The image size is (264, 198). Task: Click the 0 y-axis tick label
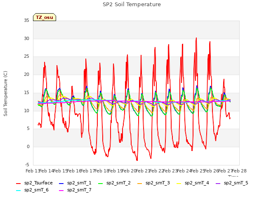[28, 147]
